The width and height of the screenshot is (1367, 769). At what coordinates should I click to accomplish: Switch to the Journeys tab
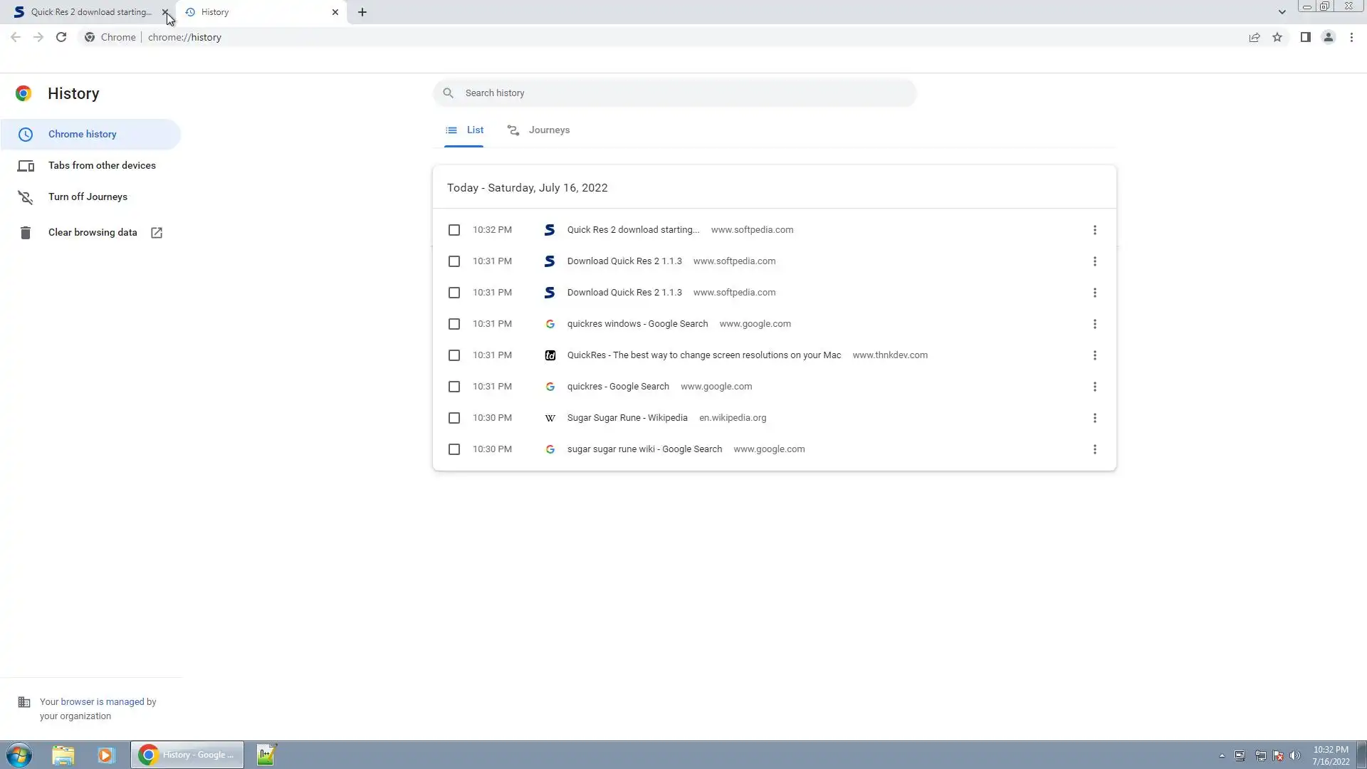click(539, 130)
